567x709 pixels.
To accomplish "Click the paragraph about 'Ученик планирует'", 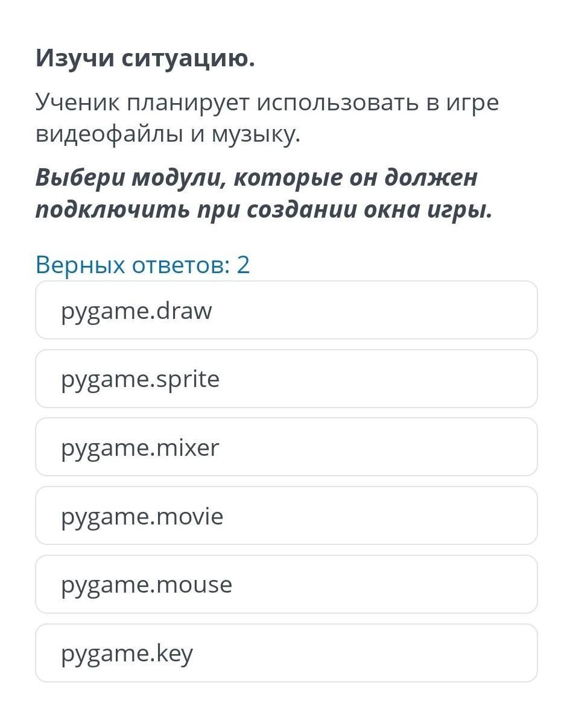I will tap(267, 118).
